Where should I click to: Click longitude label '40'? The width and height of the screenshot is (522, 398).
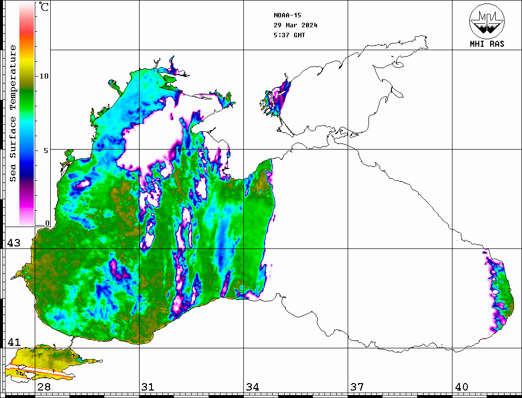[x=461, y=387]
